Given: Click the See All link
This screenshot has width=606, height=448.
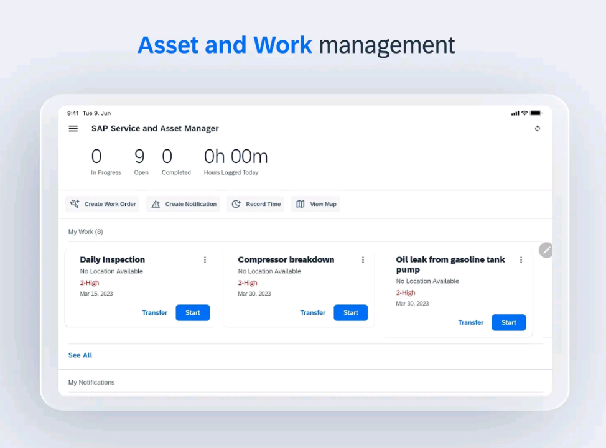Looking at the screenshot, I should pos(80,355).
